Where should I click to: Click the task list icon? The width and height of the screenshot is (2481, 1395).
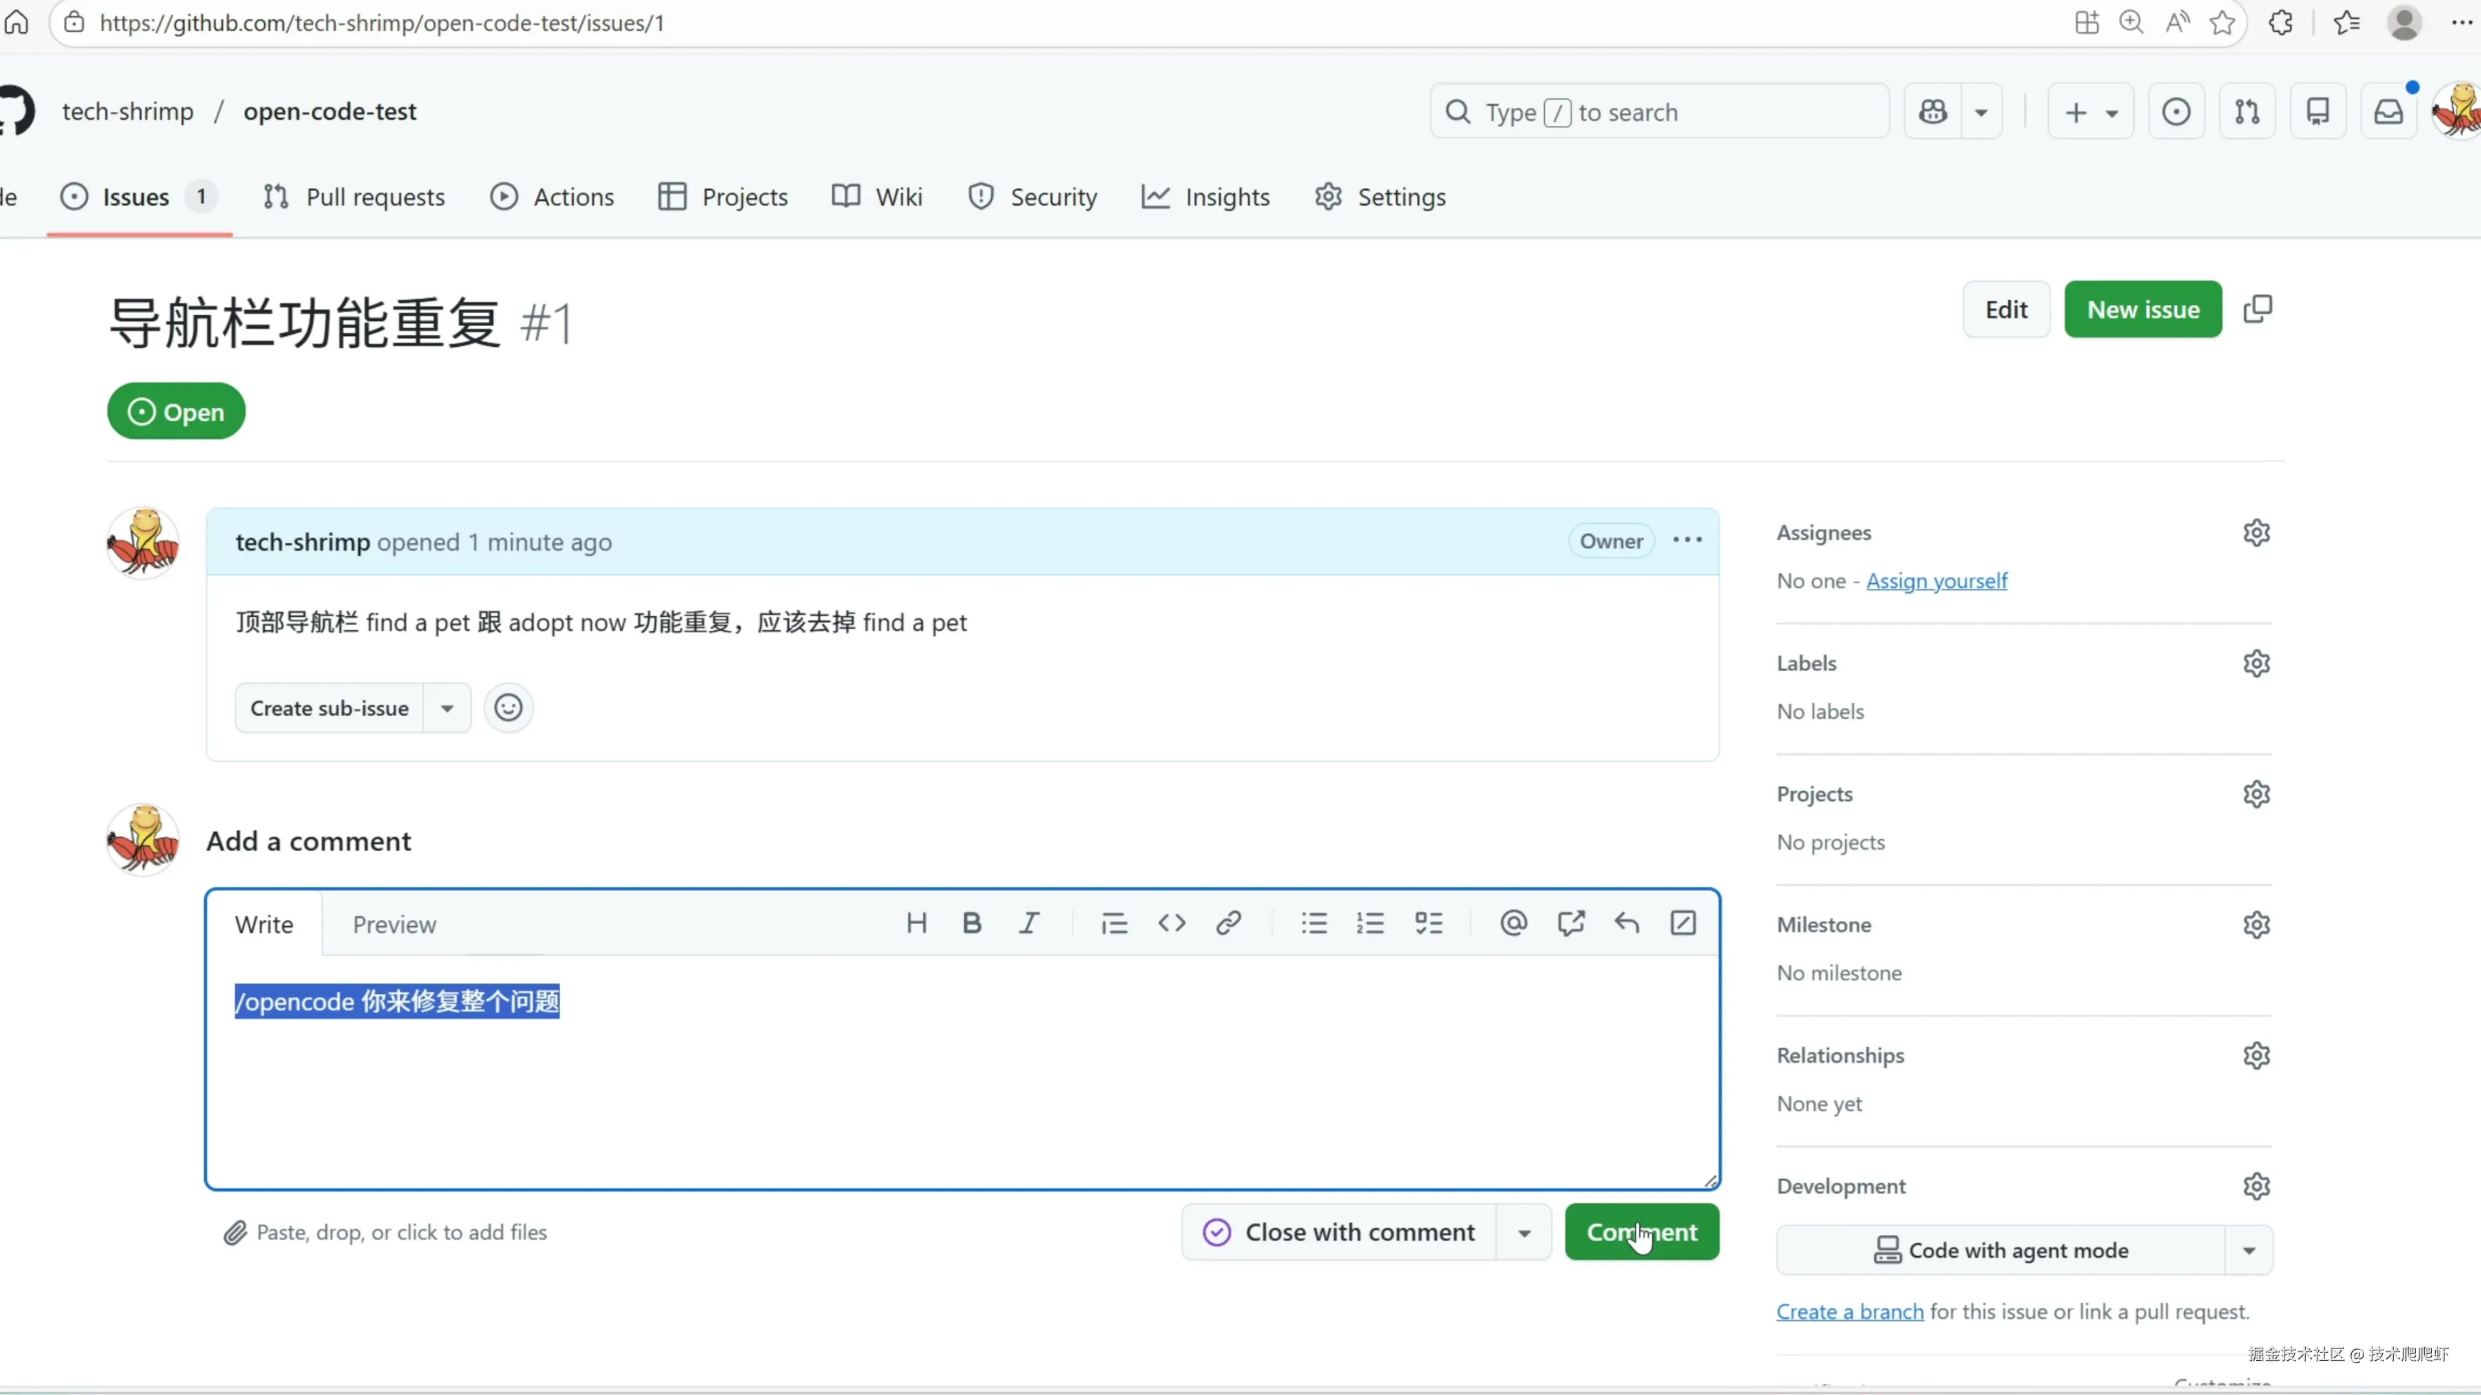[x=1429, y=924]
